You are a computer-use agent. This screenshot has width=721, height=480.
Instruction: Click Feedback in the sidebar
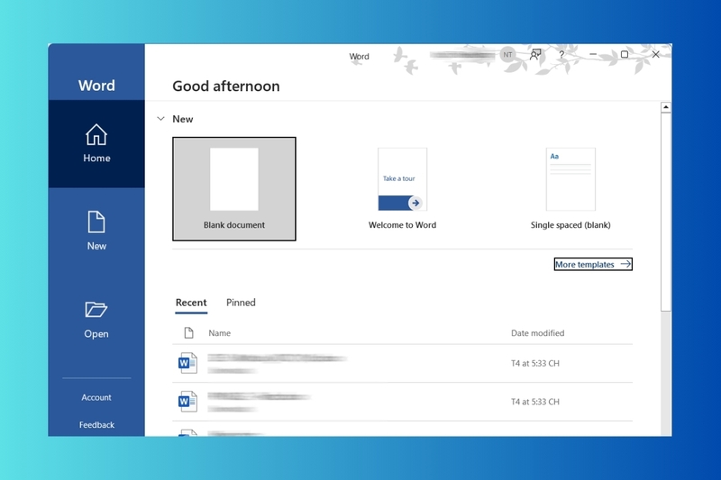point(96,425)
